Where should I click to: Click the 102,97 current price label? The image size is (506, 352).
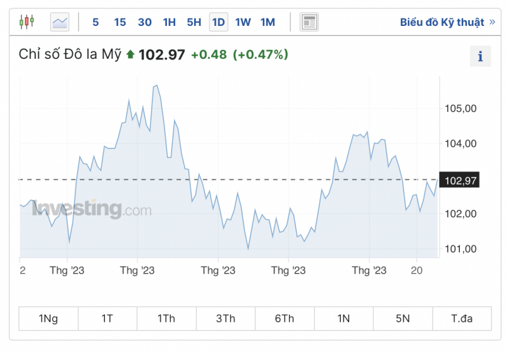tap(460, 181)
